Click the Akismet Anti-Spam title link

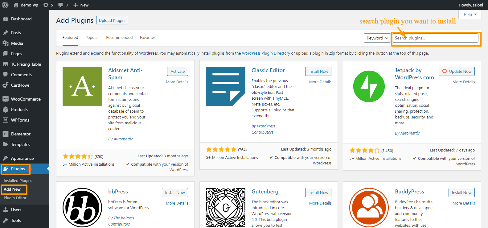(125, 74)
